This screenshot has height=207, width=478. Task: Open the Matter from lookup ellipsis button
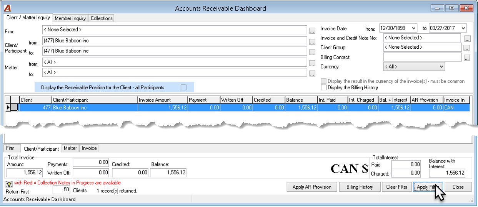[x=312, y=63]
